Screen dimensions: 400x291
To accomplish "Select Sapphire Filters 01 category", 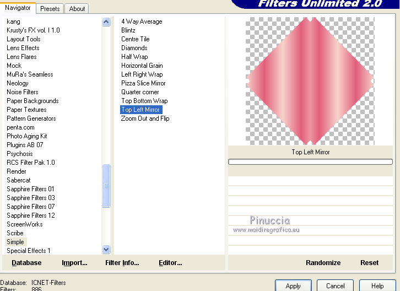I will pyautogui.click(x=30, y=189).
